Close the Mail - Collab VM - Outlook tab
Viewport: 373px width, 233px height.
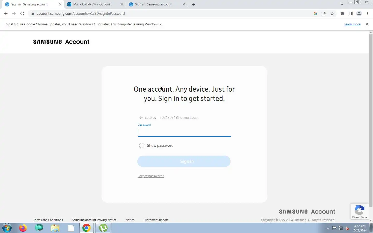[x=122, y=4]
